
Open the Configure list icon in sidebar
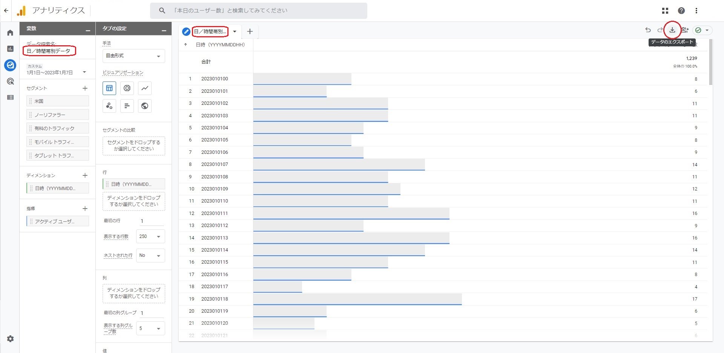(10, 97)
